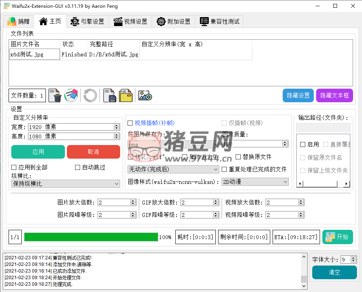Click the save file list floppy icon
Screen dimensions: 362x292
[x=110, y=96]
